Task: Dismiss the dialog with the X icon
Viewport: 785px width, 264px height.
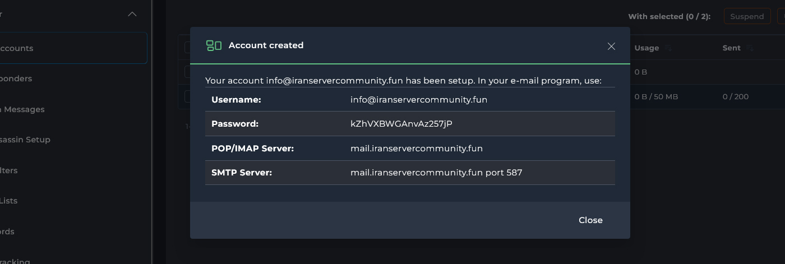Action: (x=611, y=46)
